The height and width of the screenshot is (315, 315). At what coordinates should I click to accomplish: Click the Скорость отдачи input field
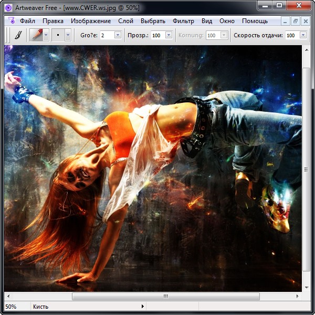coord(292,35)
